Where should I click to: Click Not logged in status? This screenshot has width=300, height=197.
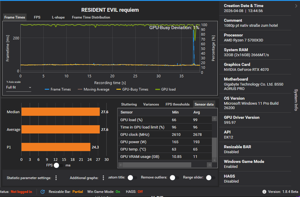(x=21, y=192)
